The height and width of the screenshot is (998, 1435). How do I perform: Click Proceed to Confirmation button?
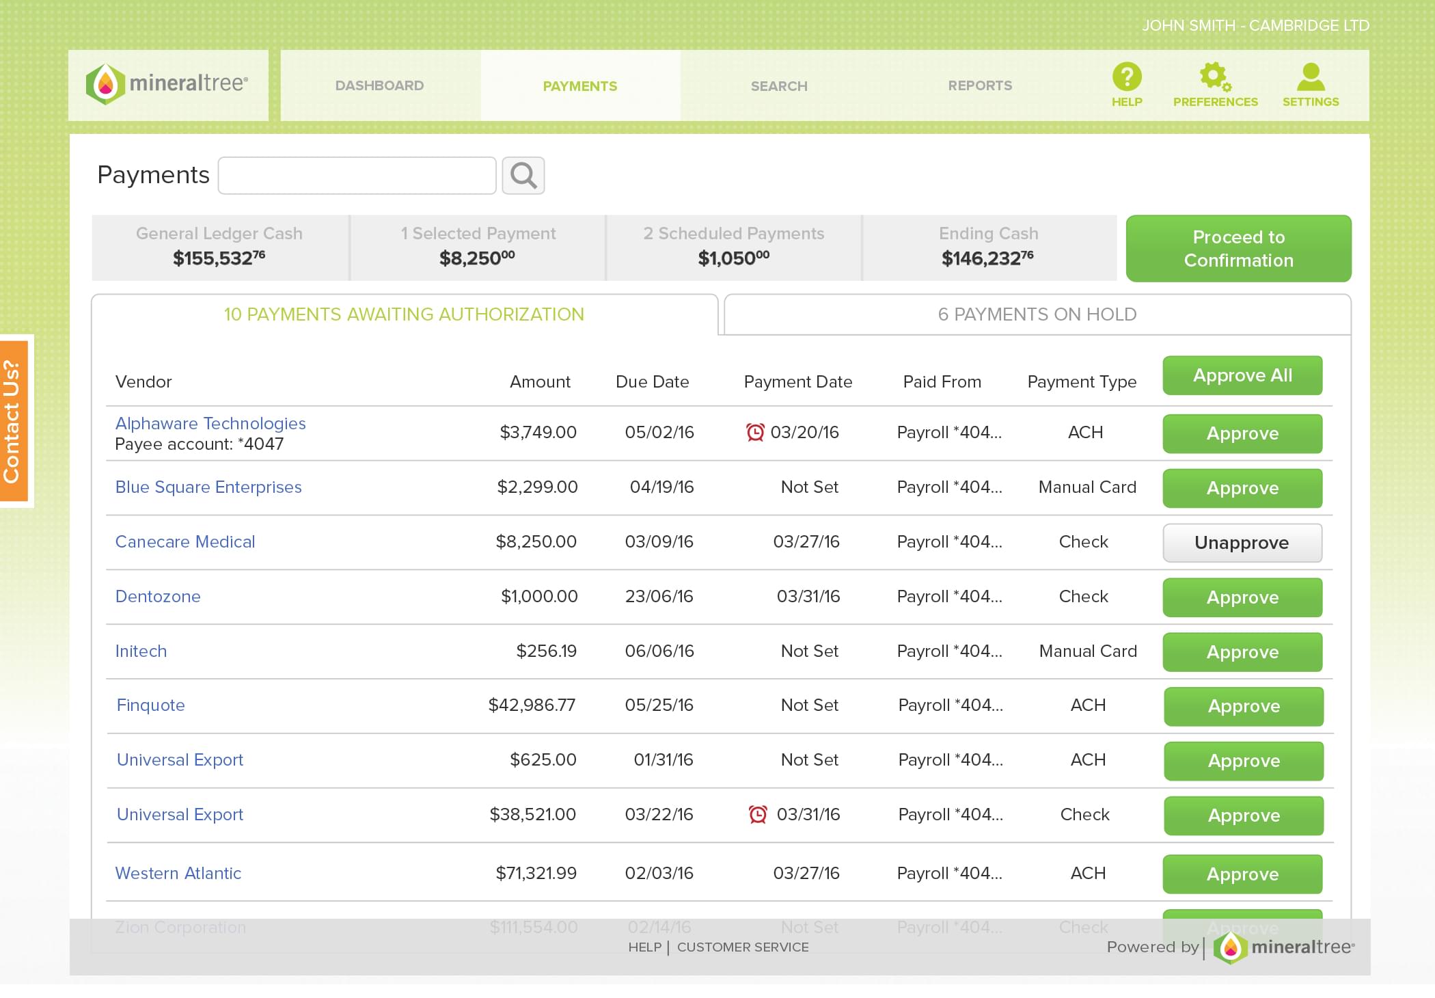pos(1239,249)
